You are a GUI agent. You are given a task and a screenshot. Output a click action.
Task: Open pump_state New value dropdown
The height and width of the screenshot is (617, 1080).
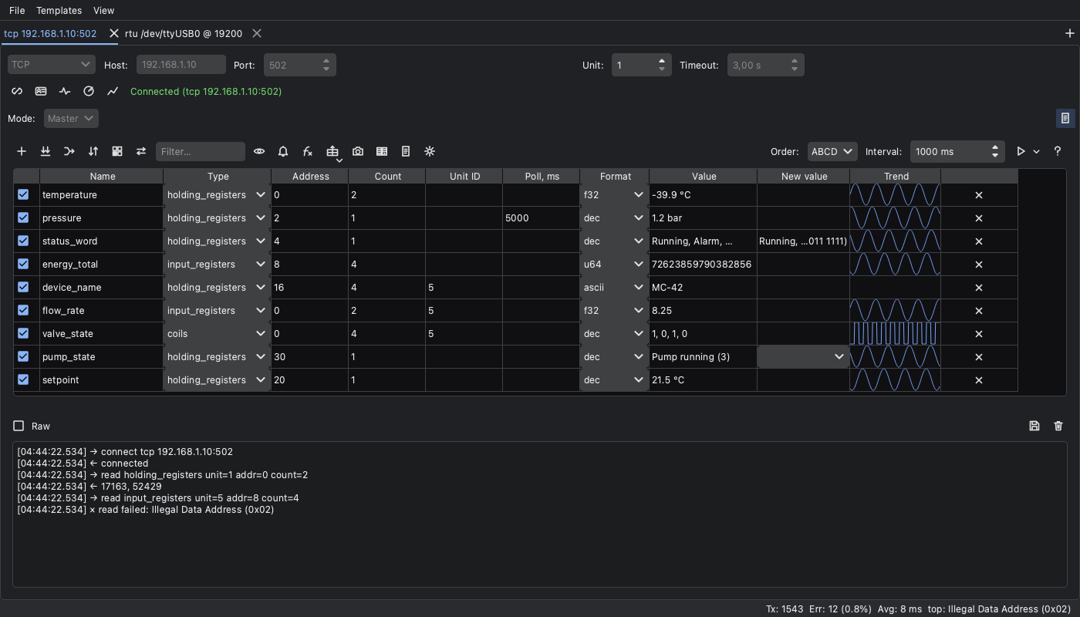click(x=803, y=357)
